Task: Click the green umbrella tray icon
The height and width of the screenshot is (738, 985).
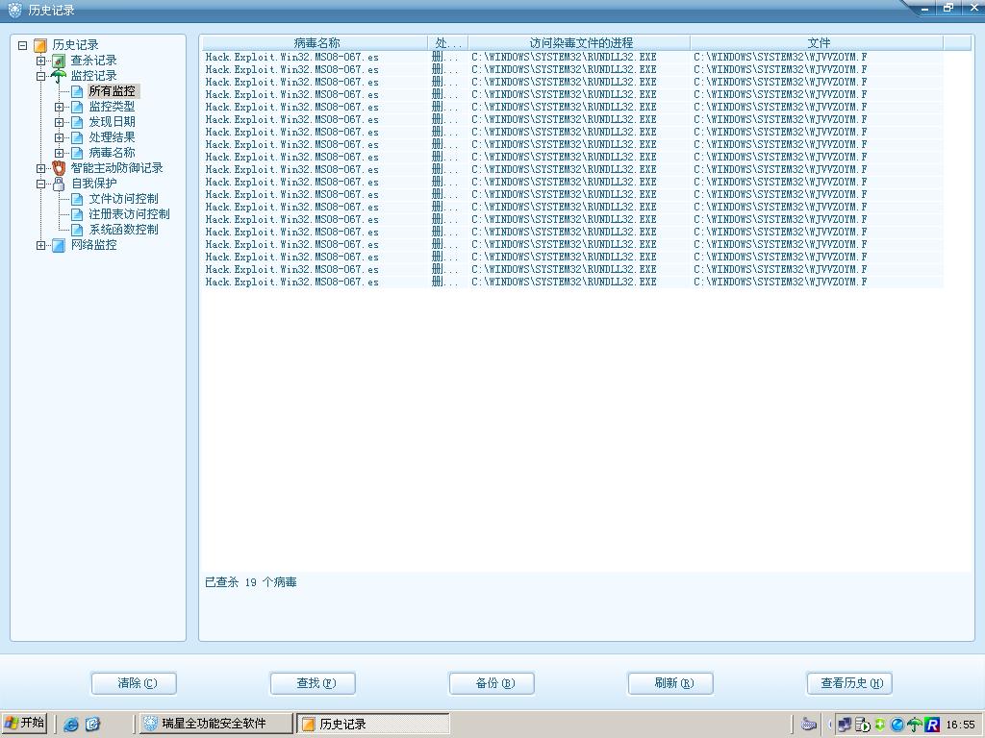Action: 915,725
